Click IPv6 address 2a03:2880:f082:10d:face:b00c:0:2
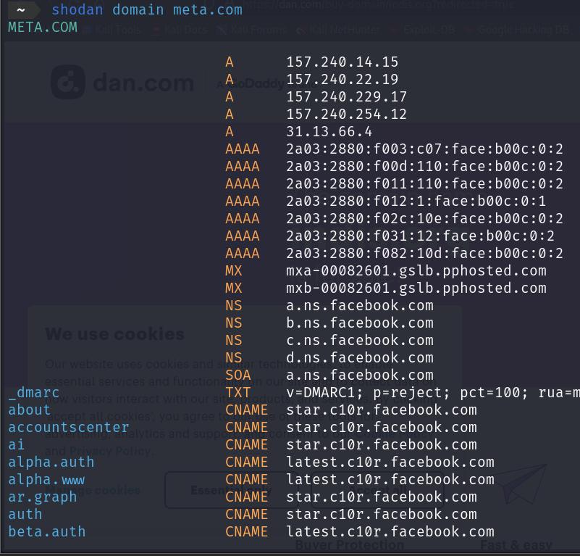Image resolution: width=580 pixels, height=556 pixels. coord(424,254)
